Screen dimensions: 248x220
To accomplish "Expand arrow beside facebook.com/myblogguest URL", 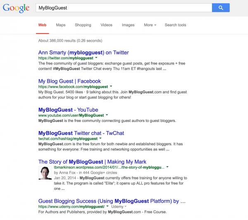I will click(111, 86).
